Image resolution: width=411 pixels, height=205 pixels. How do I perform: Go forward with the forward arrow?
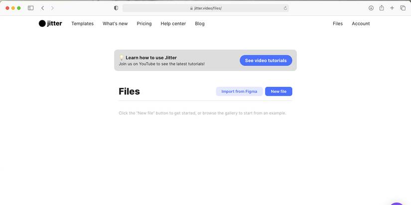[52, 8]
